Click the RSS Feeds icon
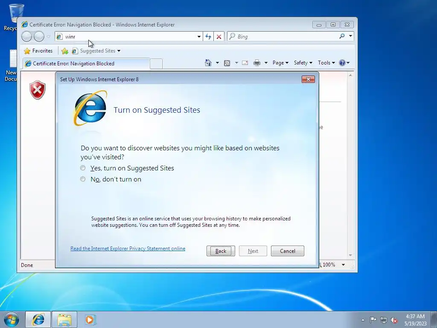The width and height of the screenshot is (437, 328). [x=227, y=63]
